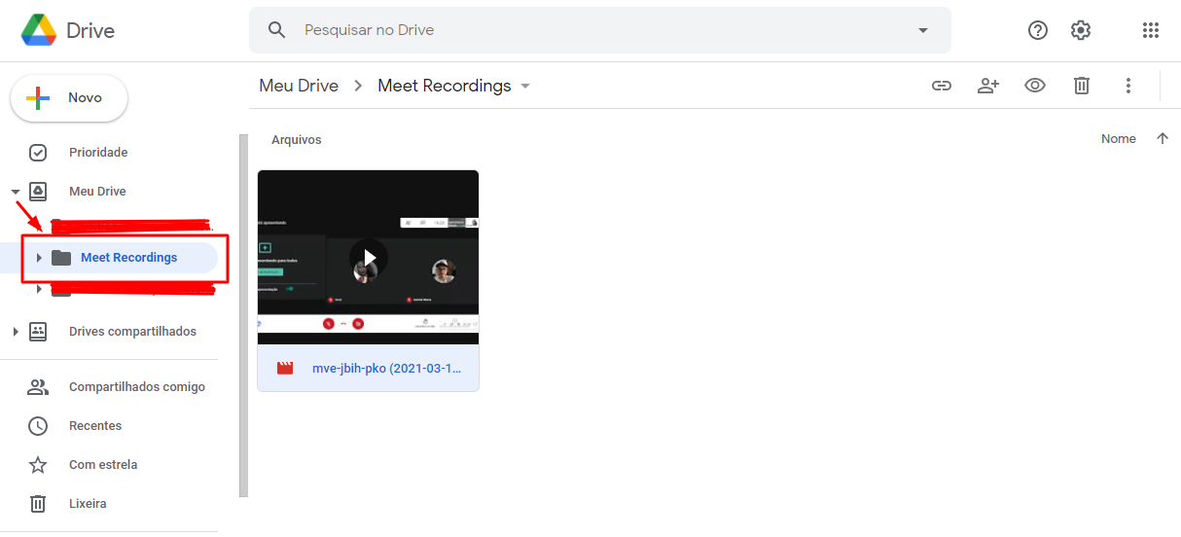Open Meet Recordings breadcrumb dropdown
The height and width of the screenshot is (537, 1181).
coord(525,86)
